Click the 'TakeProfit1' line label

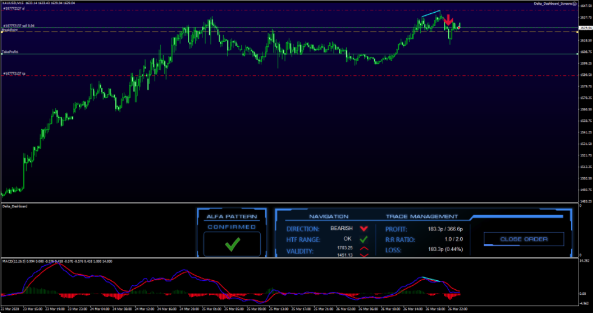point(10,52)
